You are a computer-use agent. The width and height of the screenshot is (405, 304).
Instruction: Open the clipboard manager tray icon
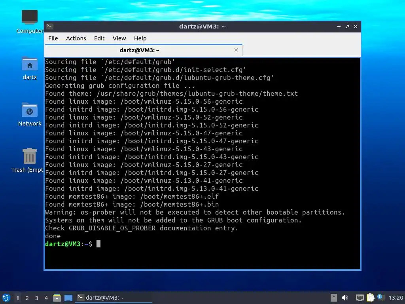[x=370, y=298]
